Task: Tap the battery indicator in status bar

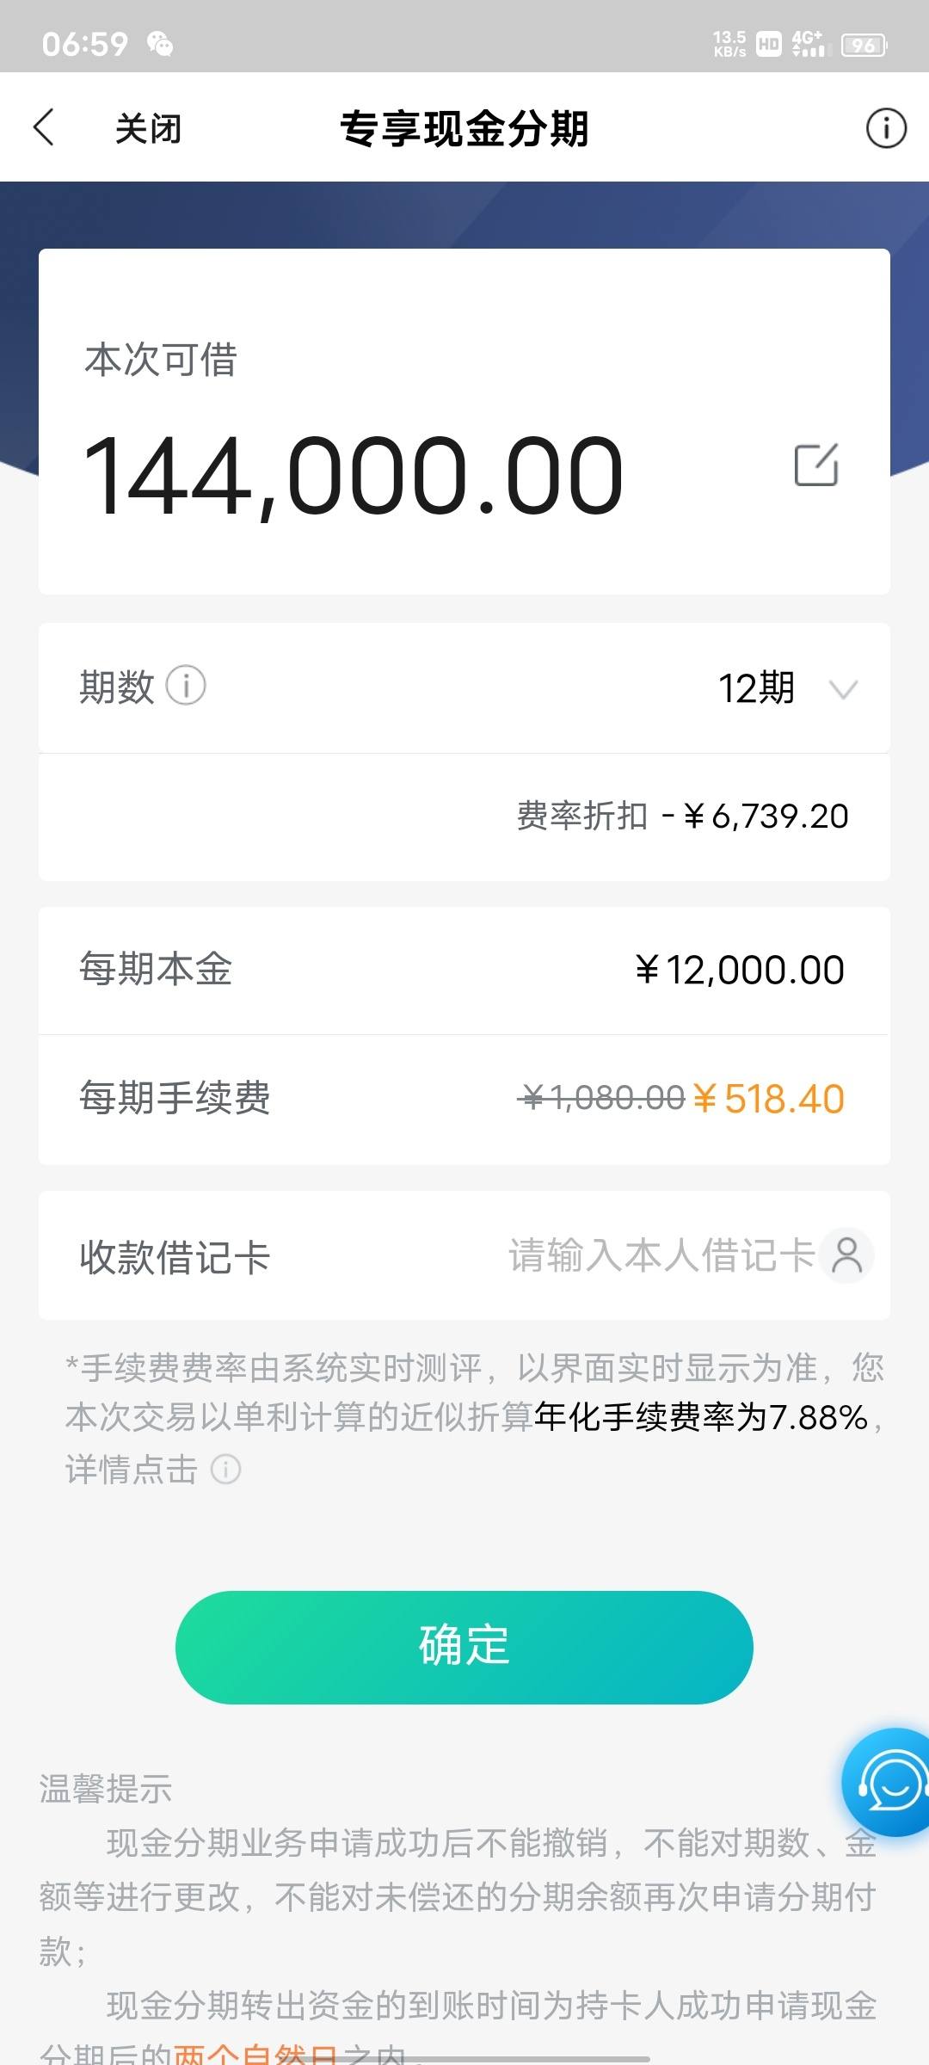Action: click(864, 45)
